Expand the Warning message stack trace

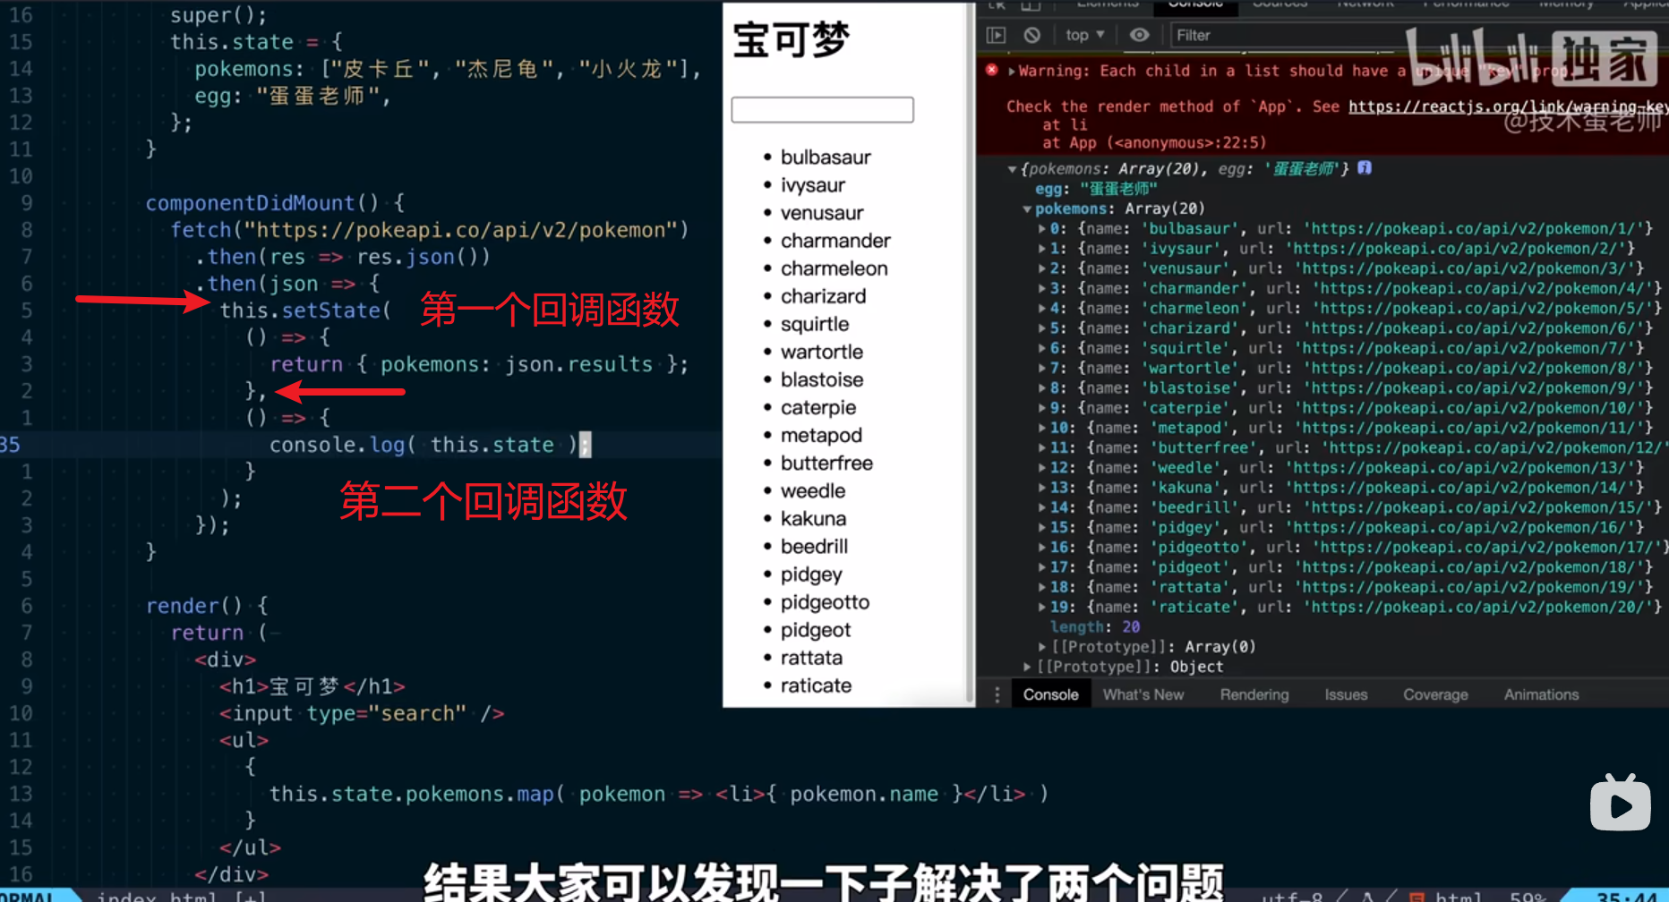tap(1012, 71)
